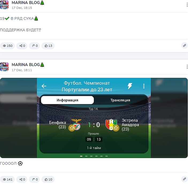Click the forward count on second post
Image resolution: width=188 pixels, height=184 pixels.
34,179
